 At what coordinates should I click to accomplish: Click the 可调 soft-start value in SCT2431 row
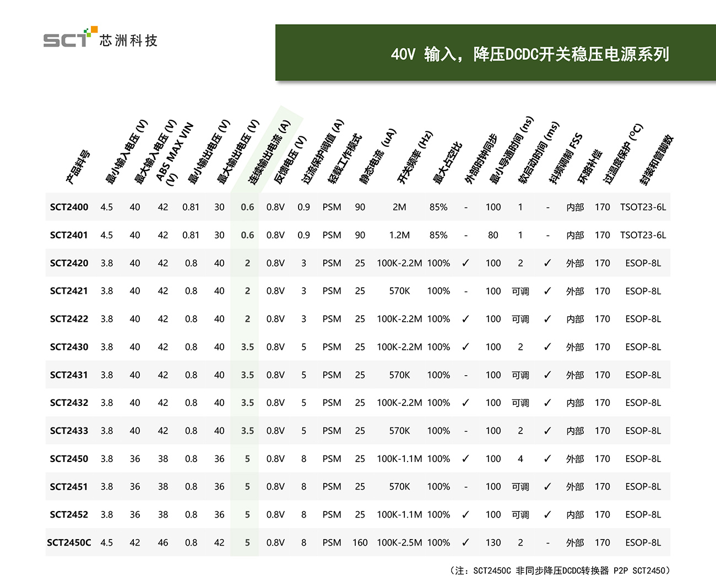(x=520, y=375)
